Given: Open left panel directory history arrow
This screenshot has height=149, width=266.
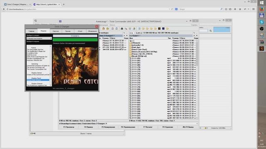Looking at the screenshot, I should click(x=127, y=36).
